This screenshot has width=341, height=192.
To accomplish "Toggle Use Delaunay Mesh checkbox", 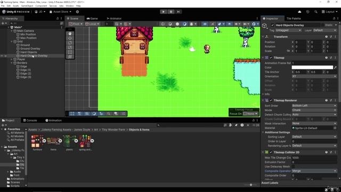I will (x=294, y=166).
